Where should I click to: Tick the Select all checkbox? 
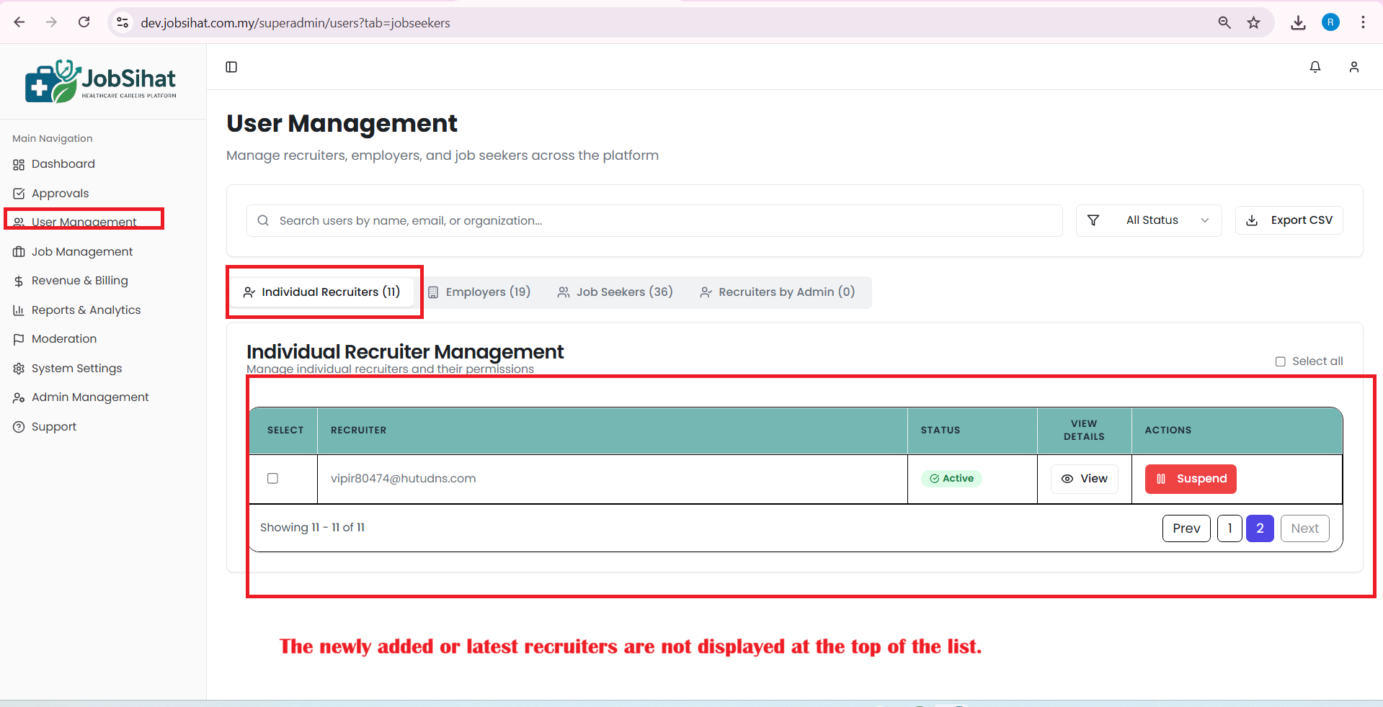tap(1280, 361)
